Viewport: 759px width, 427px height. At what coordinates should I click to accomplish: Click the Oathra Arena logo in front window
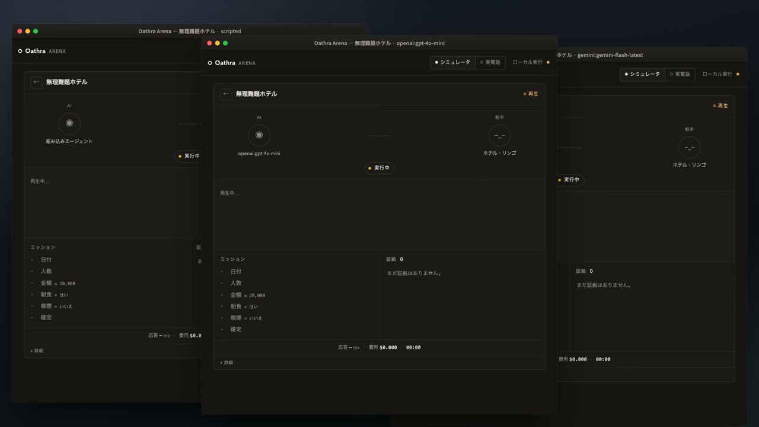click(x=232, y=63)
